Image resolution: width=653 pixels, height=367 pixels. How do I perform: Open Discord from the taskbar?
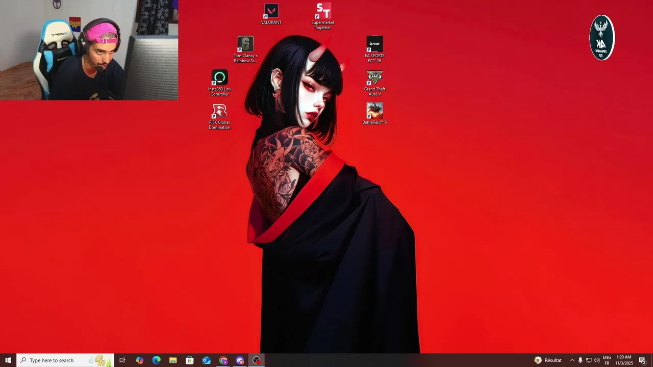click(x=240, y=360)
